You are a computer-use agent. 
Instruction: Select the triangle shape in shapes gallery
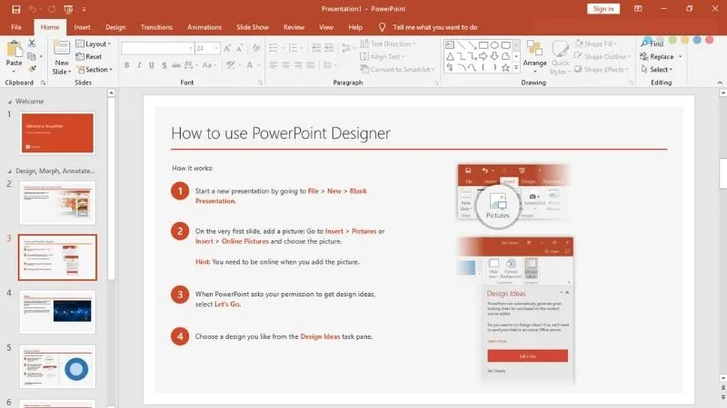click(x=450, y=56)
